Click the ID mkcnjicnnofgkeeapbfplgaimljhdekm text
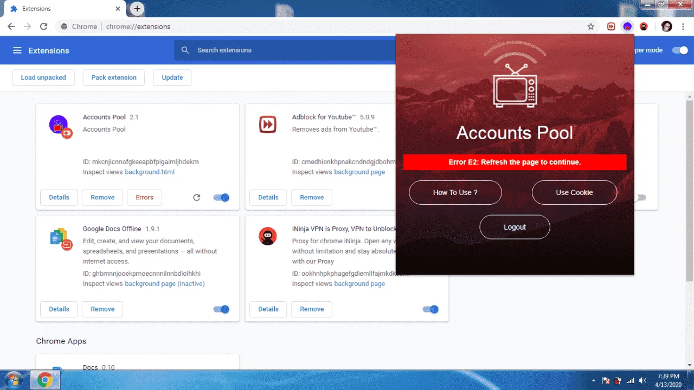Viewport: 694px width, 390px height. click(x=141, y=162)
